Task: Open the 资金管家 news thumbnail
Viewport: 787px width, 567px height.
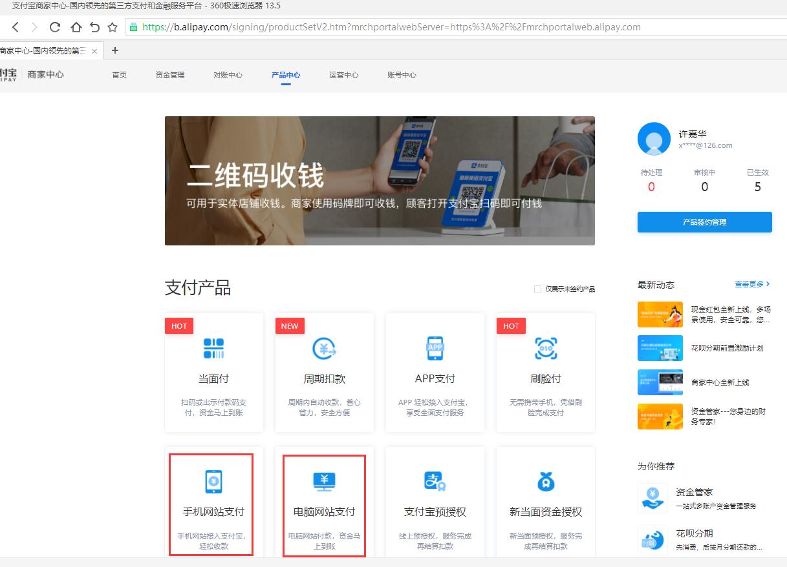Action: pos(660,417)
